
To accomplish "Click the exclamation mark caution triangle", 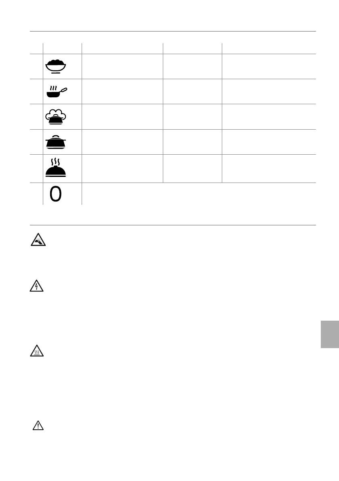I will click(38, 426).
